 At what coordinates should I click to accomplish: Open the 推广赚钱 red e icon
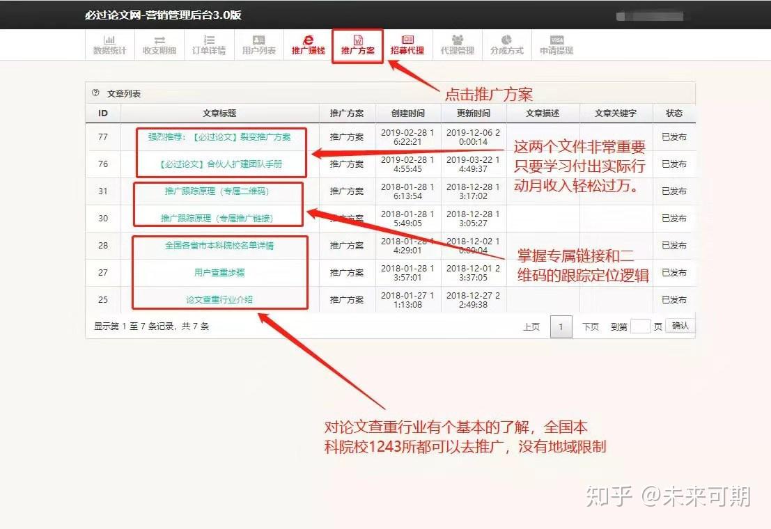(309, 40)
